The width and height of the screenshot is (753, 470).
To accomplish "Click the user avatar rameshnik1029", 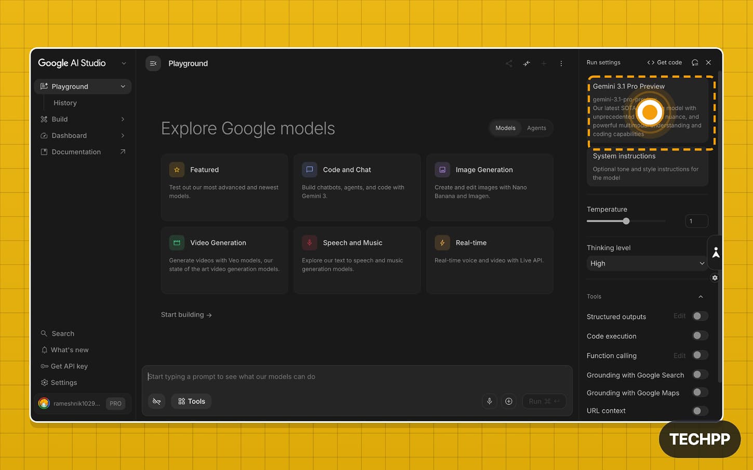I will coord(44,403).
